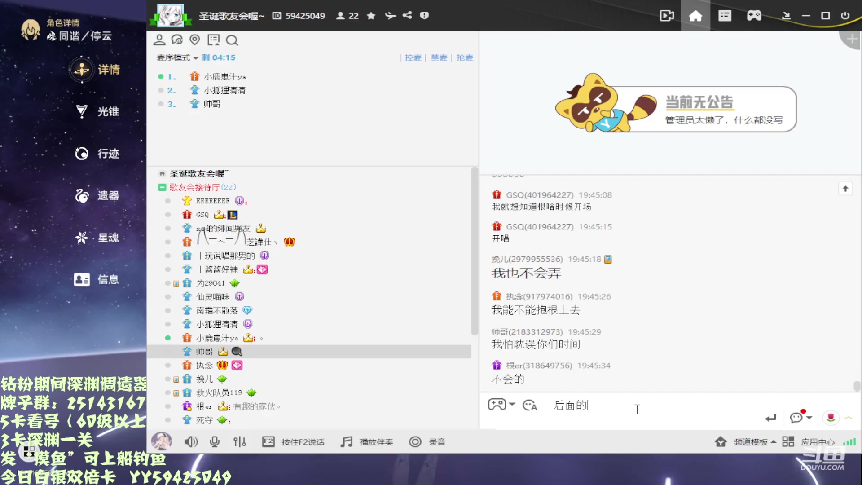Open the search magnifier icon above mic queue
862x485 pixels.
coord(232,40)
